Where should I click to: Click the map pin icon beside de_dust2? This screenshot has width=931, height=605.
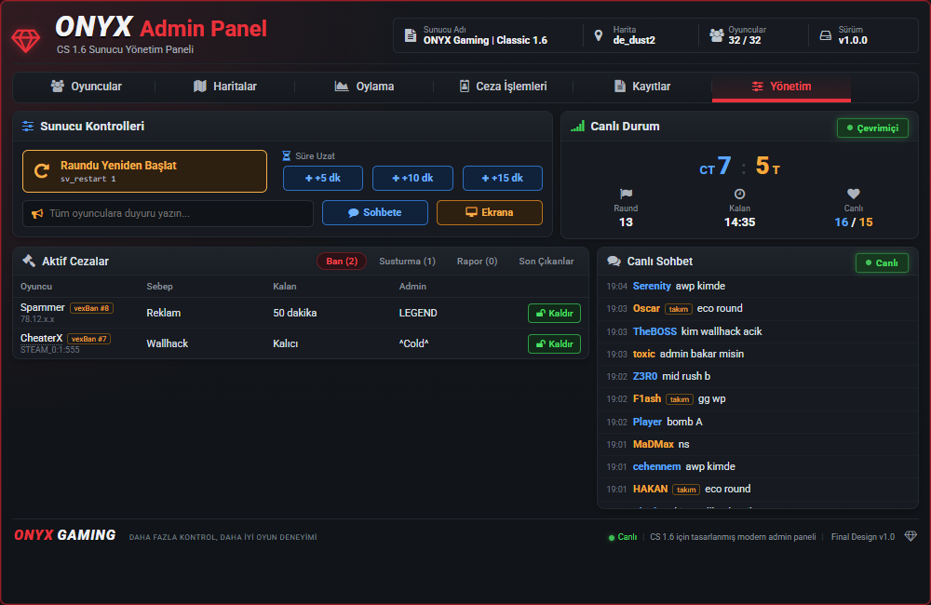click(x=599, y=35)
